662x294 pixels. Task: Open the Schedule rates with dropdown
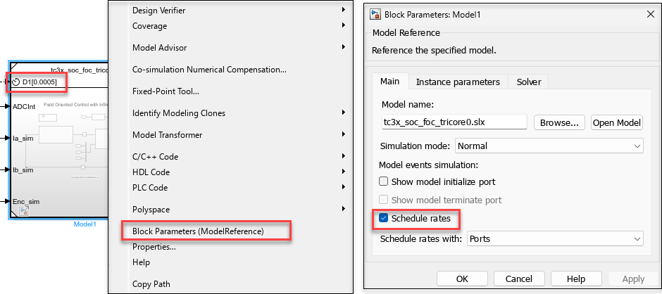[556, 238]
